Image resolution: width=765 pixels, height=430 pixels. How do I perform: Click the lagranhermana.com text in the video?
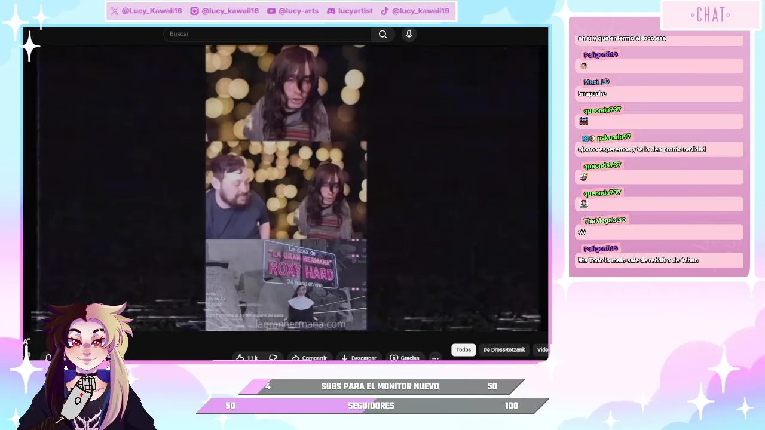tap(301, 324)
